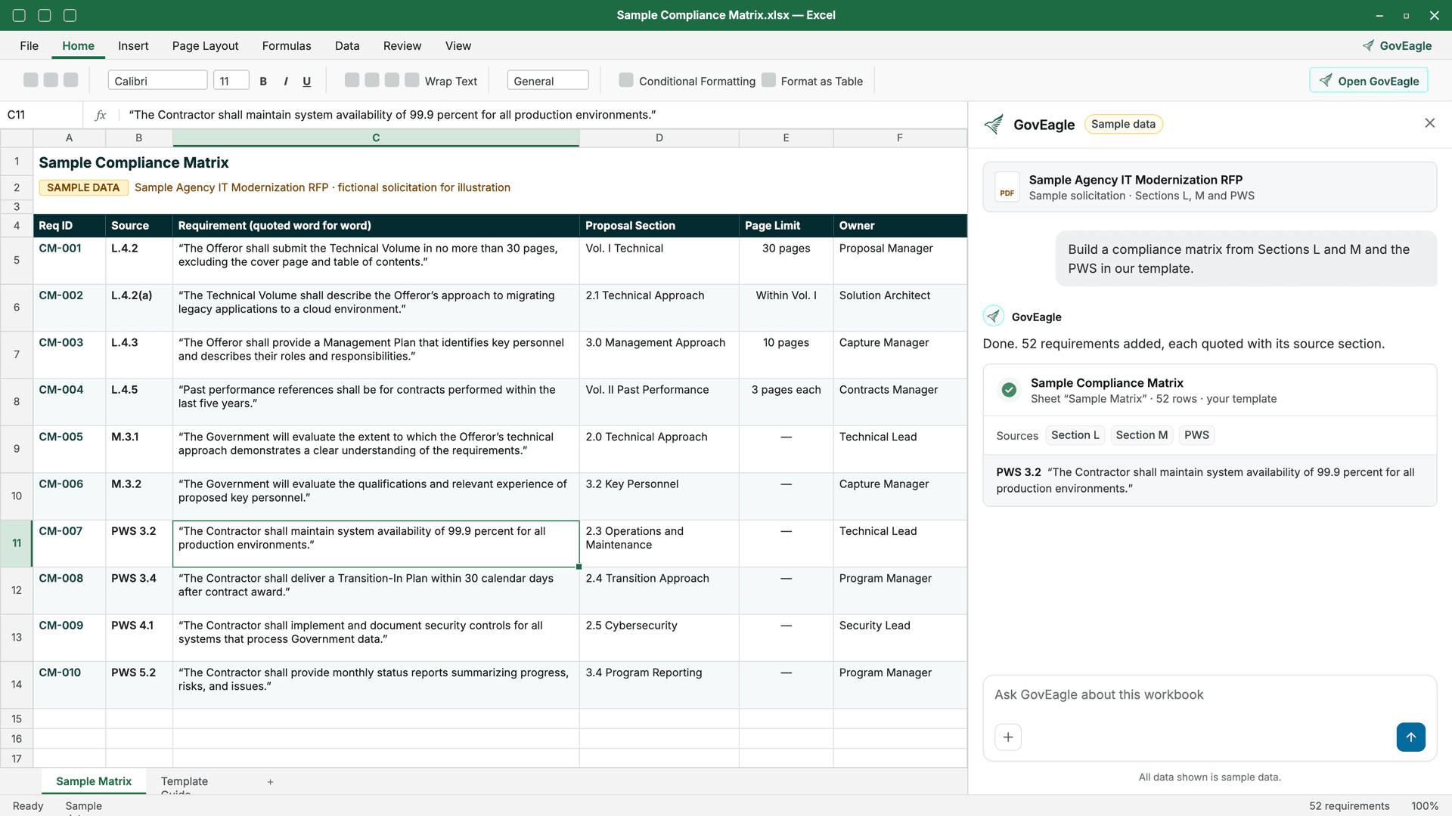Click the PWS source chip

[1196, 435]
